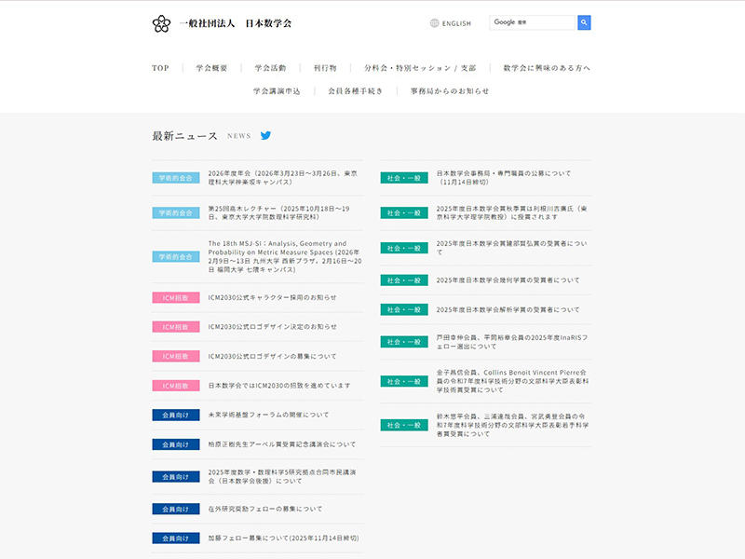745x559 pixels.
Task: Open 未来学術基盤フォーラムの開催について news link
Action: tap(268, 415)
